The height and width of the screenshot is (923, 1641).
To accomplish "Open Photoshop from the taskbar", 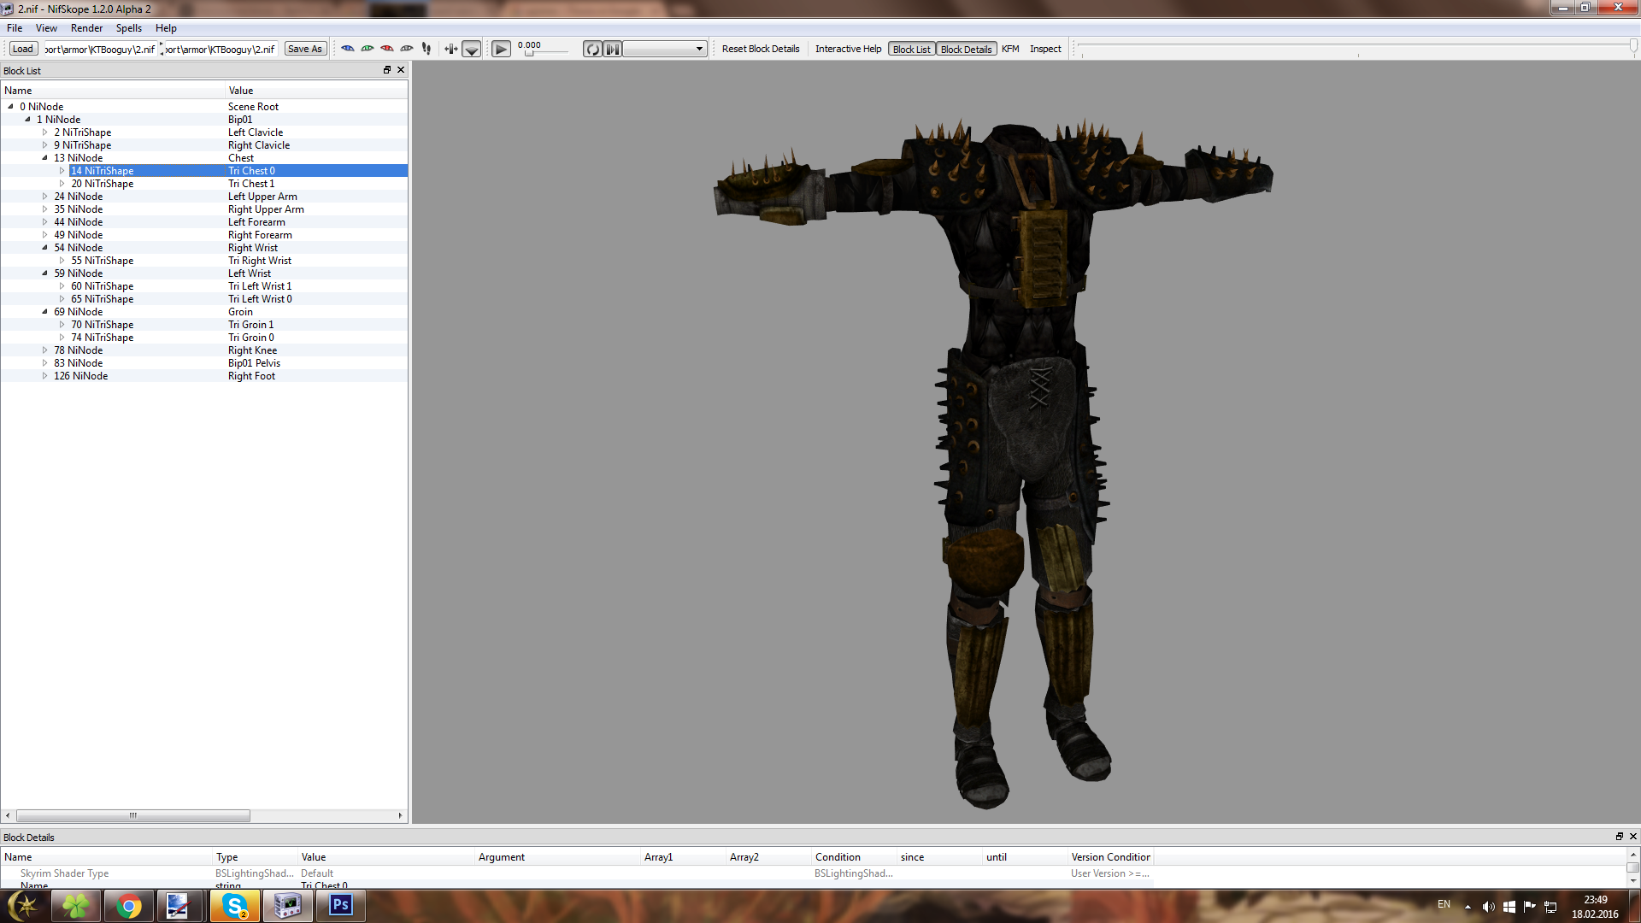I will point(341,906).
